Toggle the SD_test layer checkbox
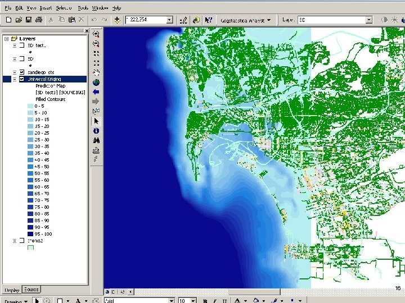Image resolution: width=405 pixels, height=303 pixels. coord(22,45)
